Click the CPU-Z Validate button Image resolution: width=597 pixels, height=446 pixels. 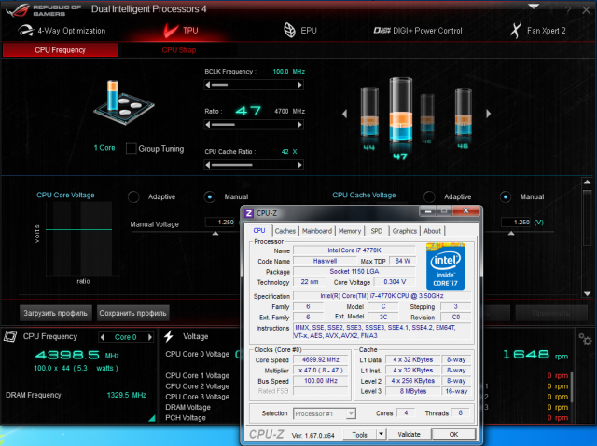click(409, 434)
